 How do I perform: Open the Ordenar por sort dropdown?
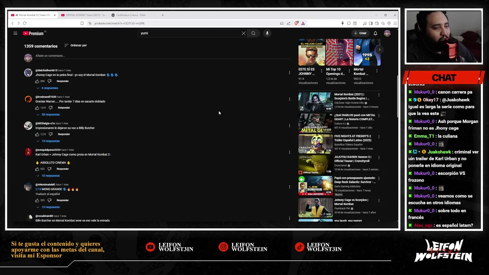point(75,45)
